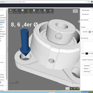Image resolution: width=93 pixels, height=93 pixels.
Task: Click the Symbol prohibition-circle selector
Action: coord(90,32)
